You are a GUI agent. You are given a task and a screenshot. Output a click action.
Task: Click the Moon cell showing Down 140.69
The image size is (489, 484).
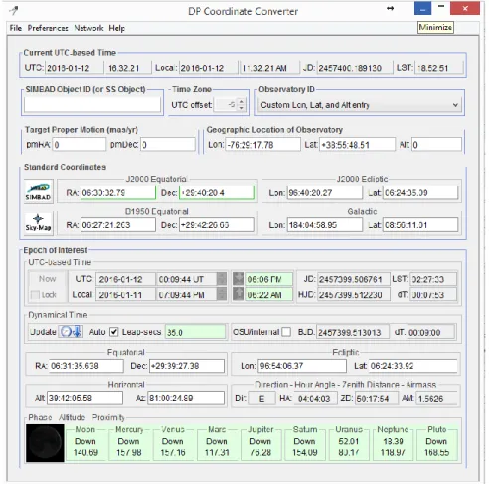tap(85, 444)
